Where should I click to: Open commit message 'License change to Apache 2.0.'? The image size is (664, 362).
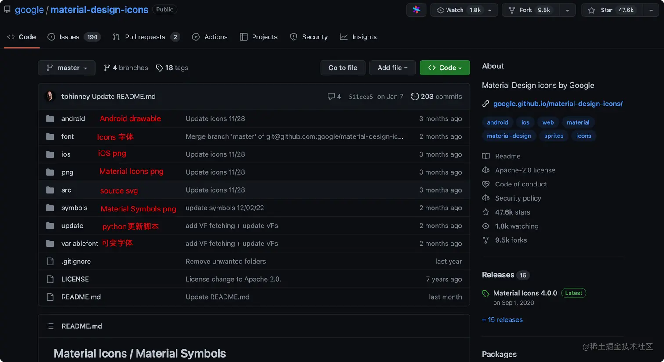(x=233, y=279)
